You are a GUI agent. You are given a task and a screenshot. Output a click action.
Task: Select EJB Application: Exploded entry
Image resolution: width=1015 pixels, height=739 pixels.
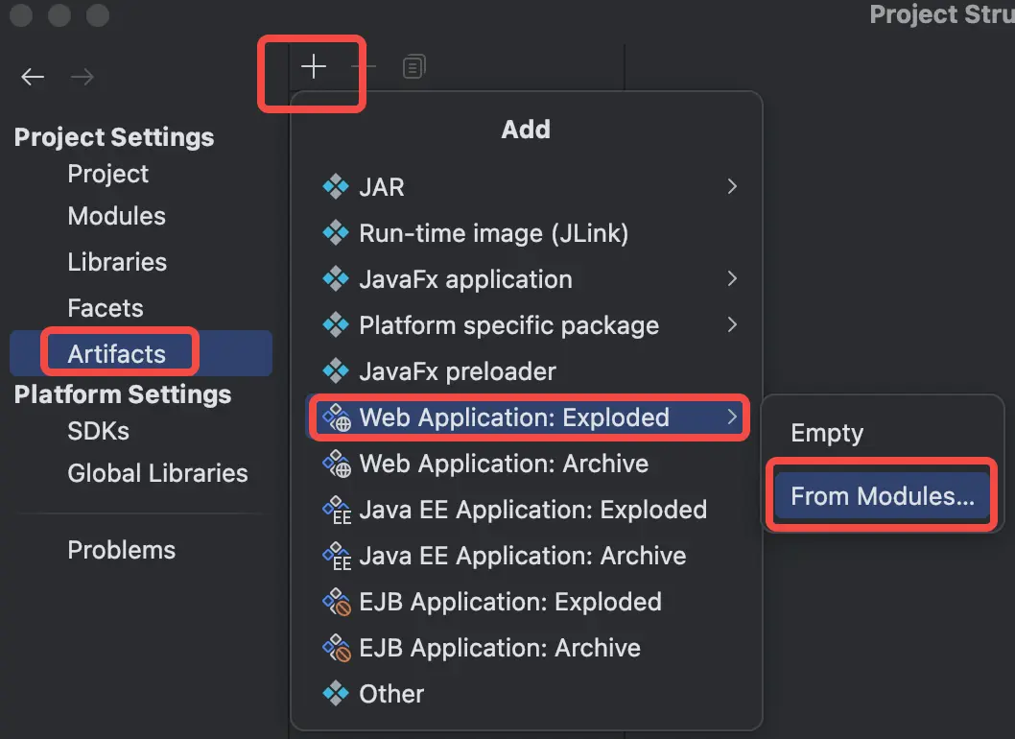coord(527,602)
